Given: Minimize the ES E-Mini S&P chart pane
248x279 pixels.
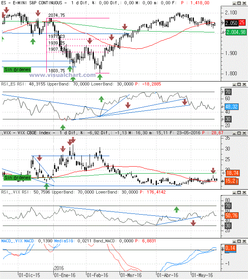Looking at the screenshot, I should (x=234, y=3).
